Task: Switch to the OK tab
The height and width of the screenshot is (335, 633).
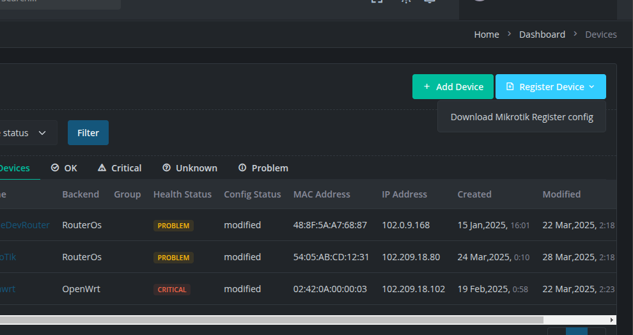Action: click(x=64, y=168)
